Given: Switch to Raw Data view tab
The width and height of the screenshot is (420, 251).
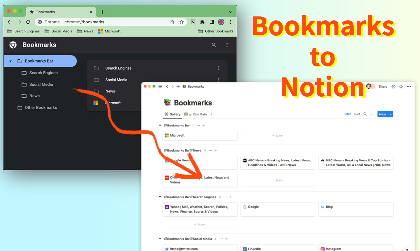Looking at the screenshot, I should coord(195,114).
